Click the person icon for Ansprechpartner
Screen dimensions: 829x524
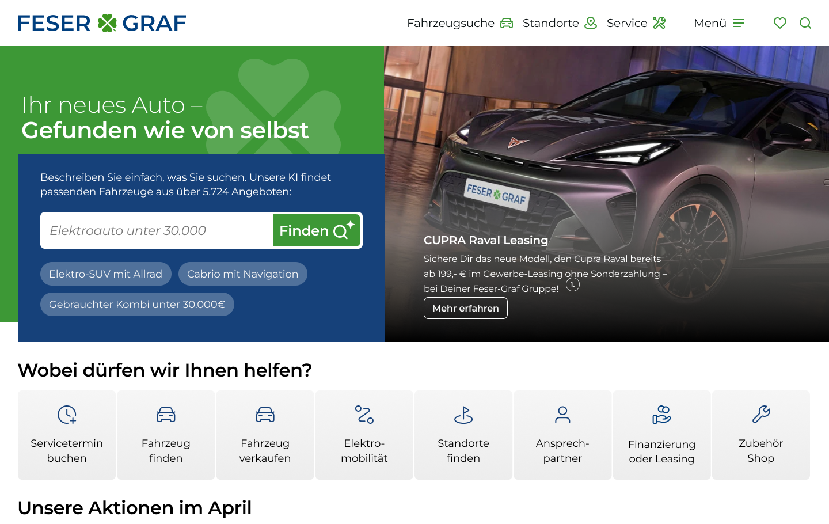(x=562, y=415)
